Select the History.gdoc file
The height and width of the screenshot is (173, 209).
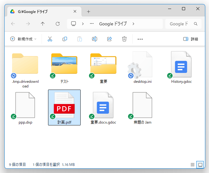tap(181, 68)
